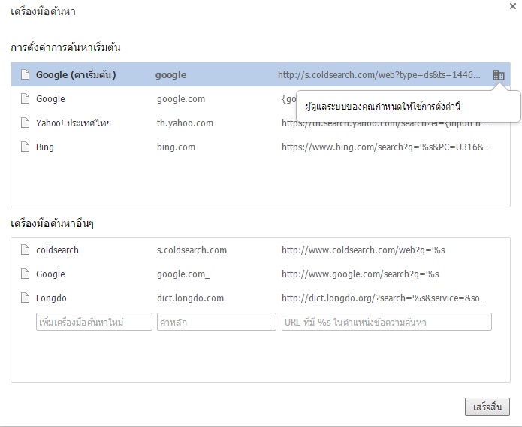Click the google.com keyword text
This screenshot has height=427, width=522.
[x=181, y=99]
